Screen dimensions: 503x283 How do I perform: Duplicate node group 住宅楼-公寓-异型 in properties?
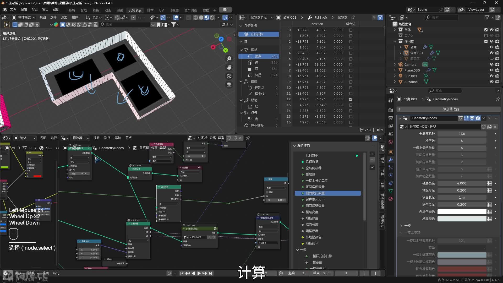489,127
